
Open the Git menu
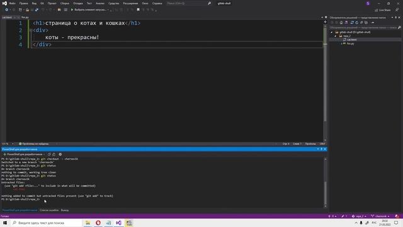point(42,3)
